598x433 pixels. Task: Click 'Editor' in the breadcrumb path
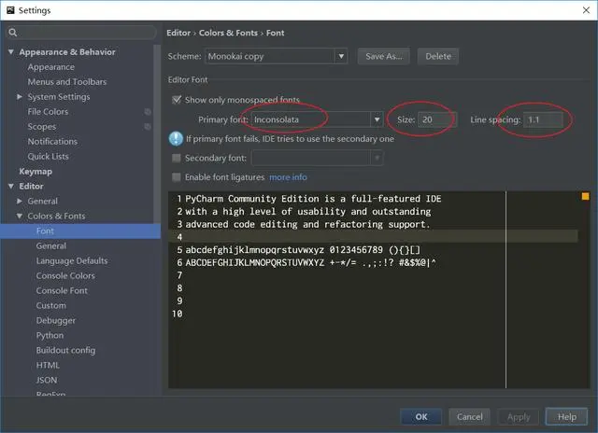click(x=178, y=33)
